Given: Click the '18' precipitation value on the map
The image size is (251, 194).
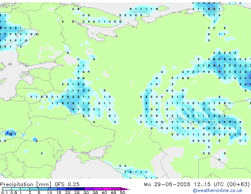Looking at the screenshot, I should point(11,135).
